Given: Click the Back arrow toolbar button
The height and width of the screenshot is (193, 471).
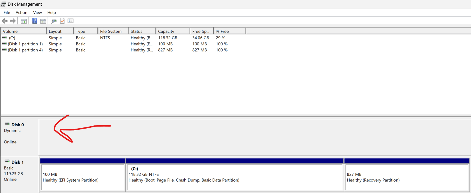Looking at the screenshot, I should [5, 21].
